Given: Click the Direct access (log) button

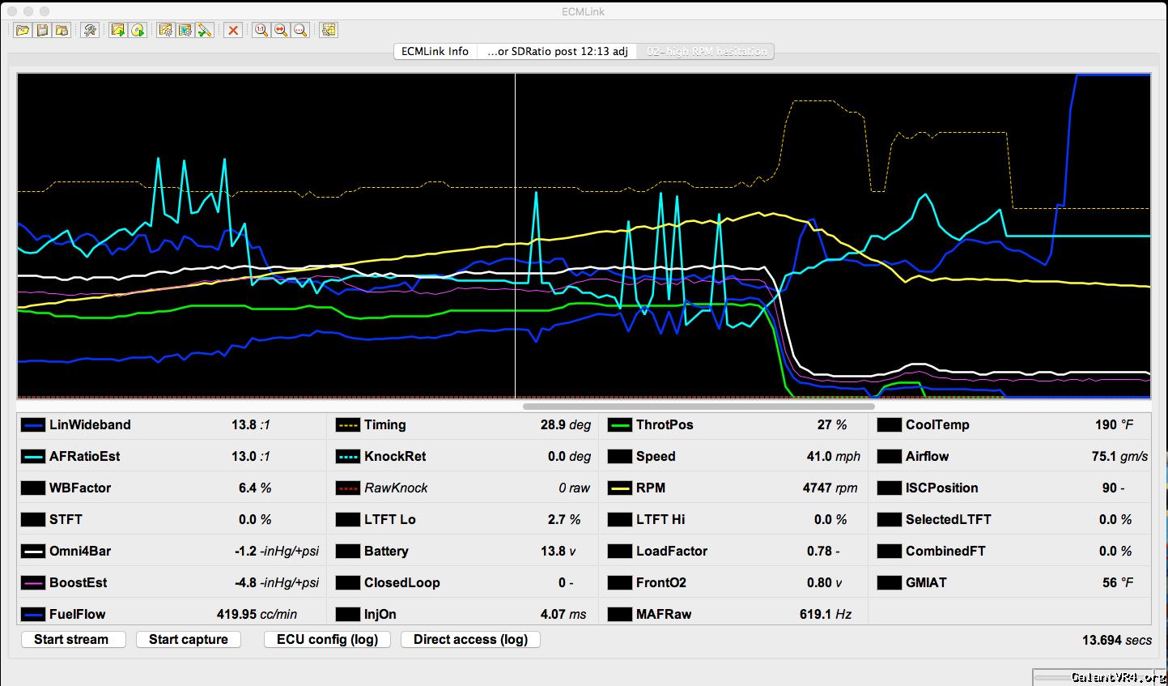Looking at the screenshot, I should point(470,639).
